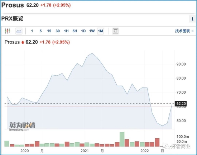
Task: Switch chart to 1H interval
Action: [66, 31]
